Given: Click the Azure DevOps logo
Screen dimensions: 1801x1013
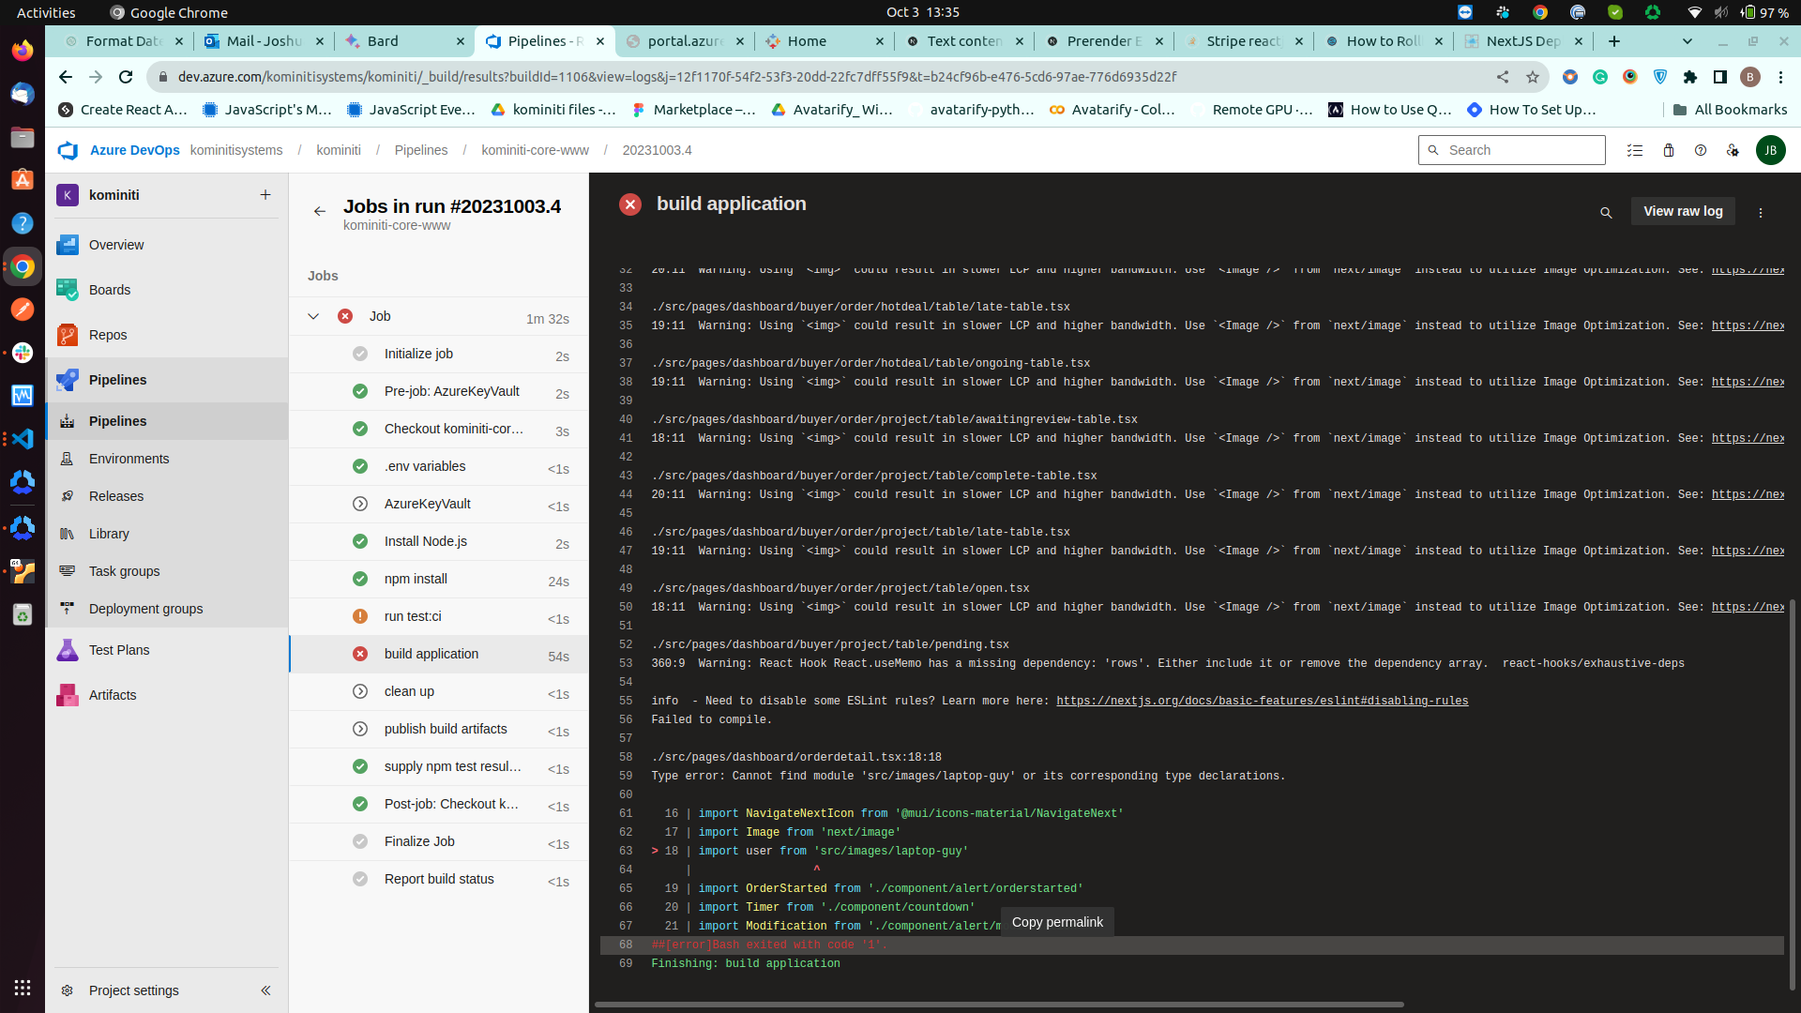Looking at the screenshot, I should tap(68, 150).
